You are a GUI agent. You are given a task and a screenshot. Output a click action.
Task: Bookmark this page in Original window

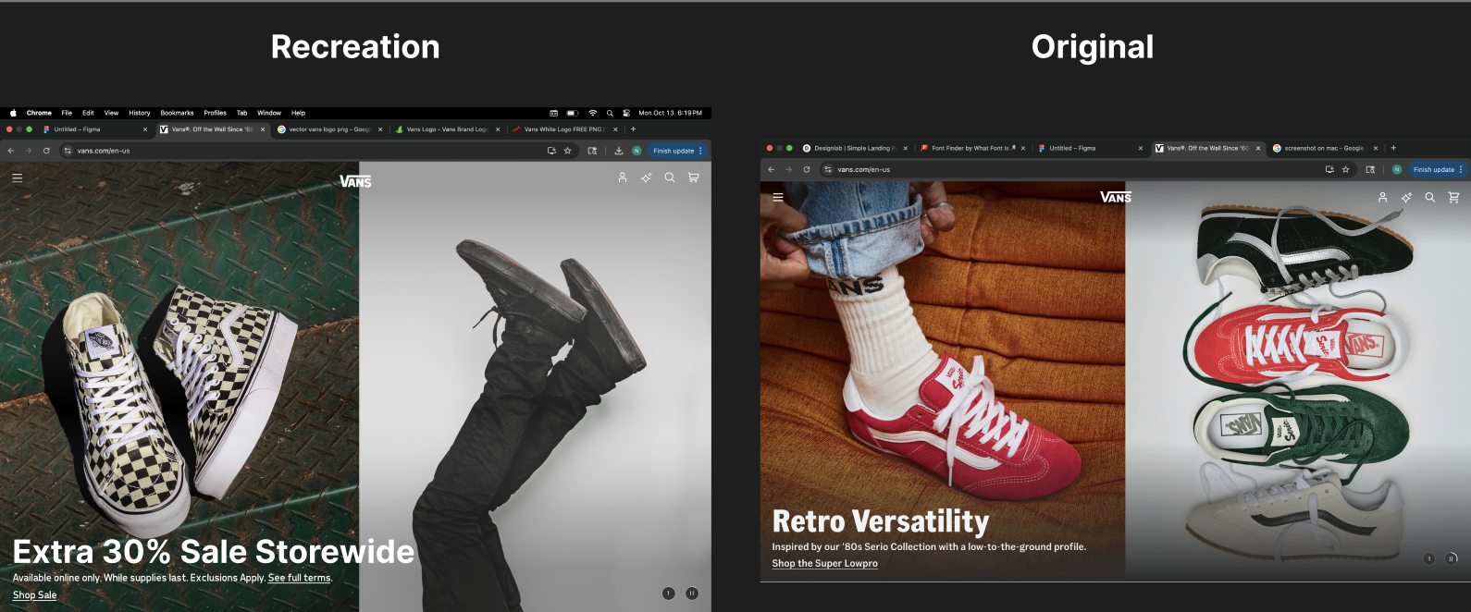[1345, 169]
